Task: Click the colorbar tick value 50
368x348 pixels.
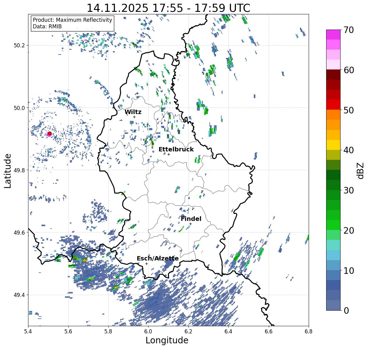Action: [x=348, y=110]
